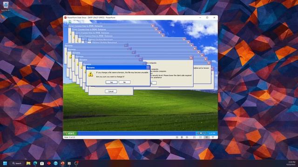This screenshot has width=298, height=167.
Task: Open the Recycle Bin desktop icon
Action: point(6,6)
